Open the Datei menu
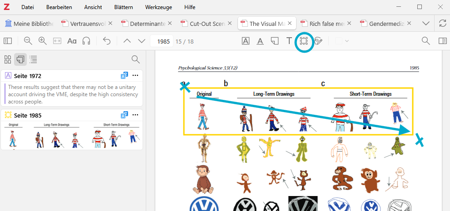 [28, 7]
